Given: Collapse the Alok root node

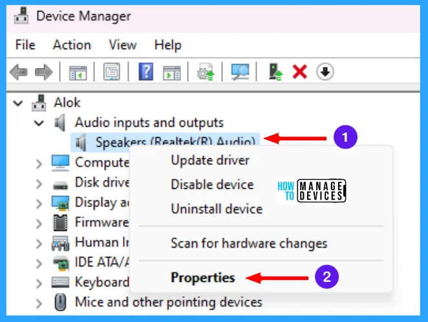Looking at the screenshot, I should pos(18,103).
